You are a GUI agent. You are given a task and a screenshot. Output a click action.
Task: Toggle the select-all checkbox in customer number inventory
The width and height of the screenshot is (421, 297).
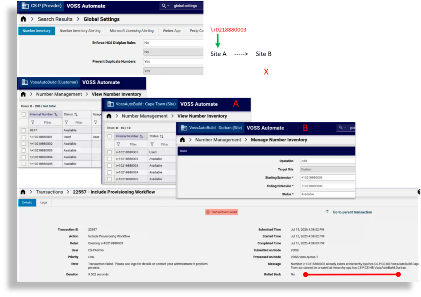click(x=23, y=115)
